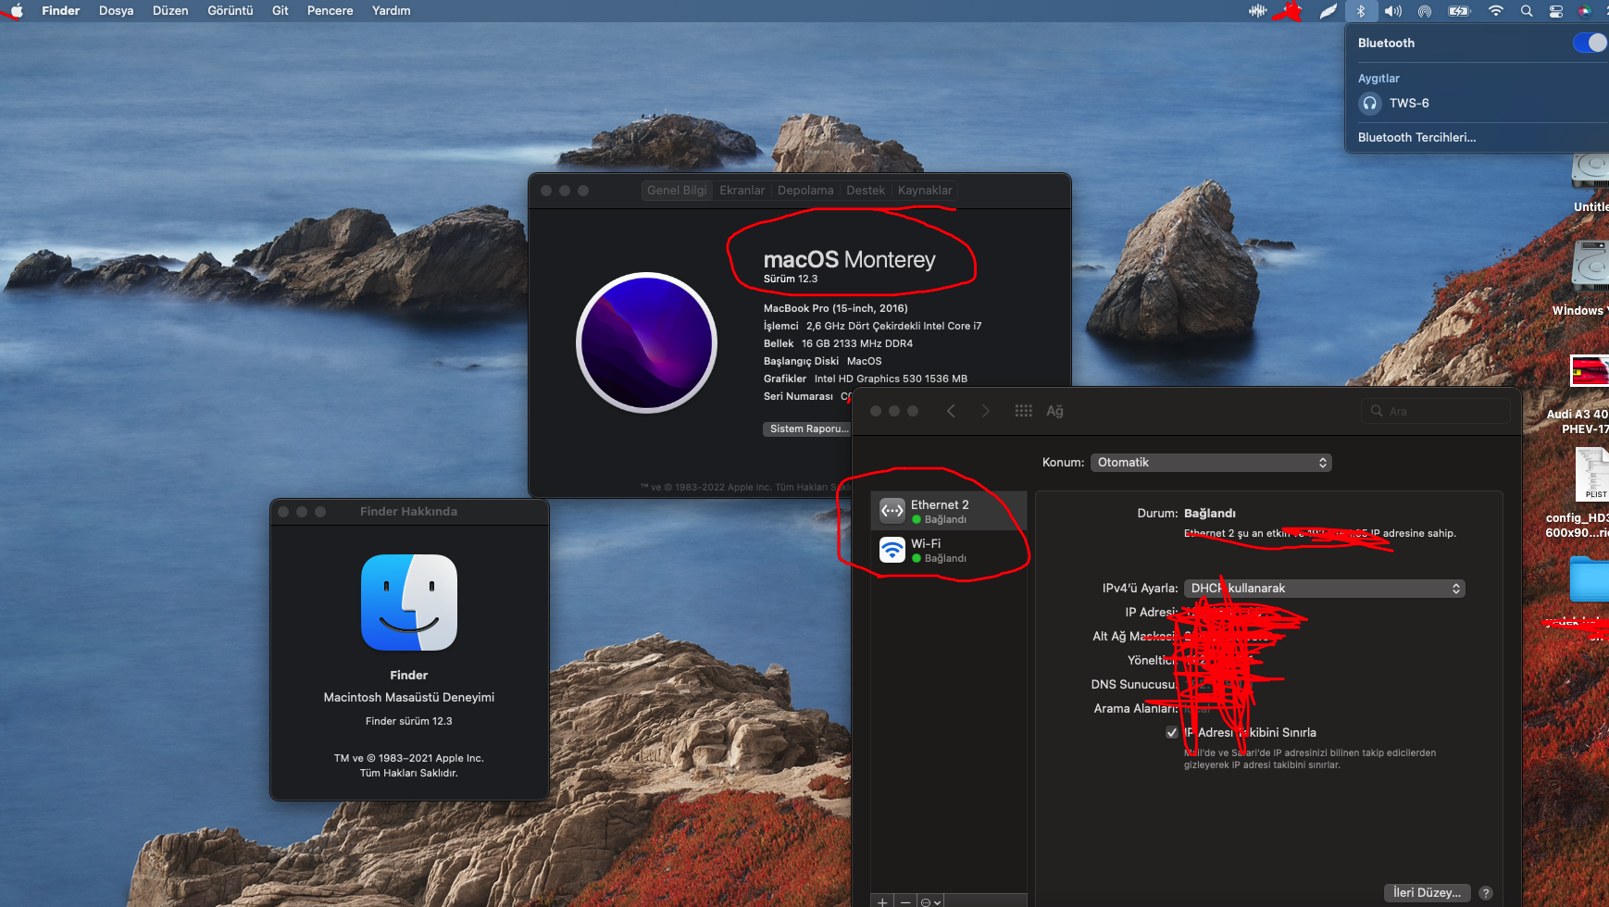Image resolution: width=1609 pixels, height=907 pixels.
Task: Click the Bağlandı status next to Durum
Action: [x=1210, y=514]
